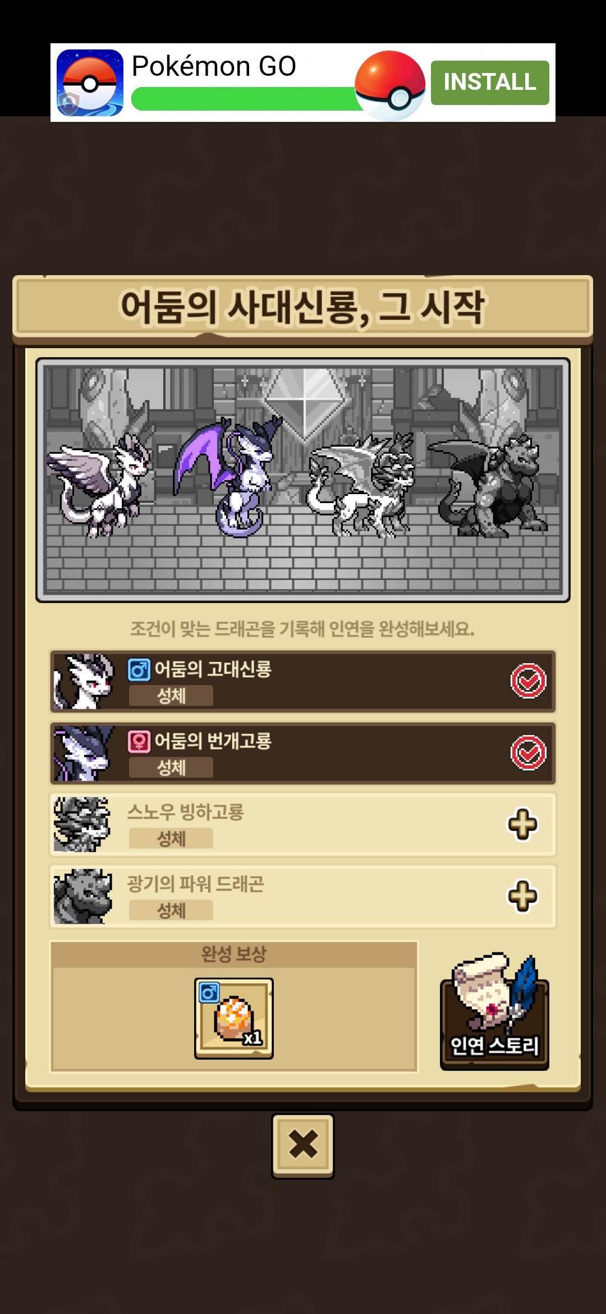Click the Pokéball on the ad progress bar
The width and height of the screenshot is (606, 1314).
tap(390, 85)
